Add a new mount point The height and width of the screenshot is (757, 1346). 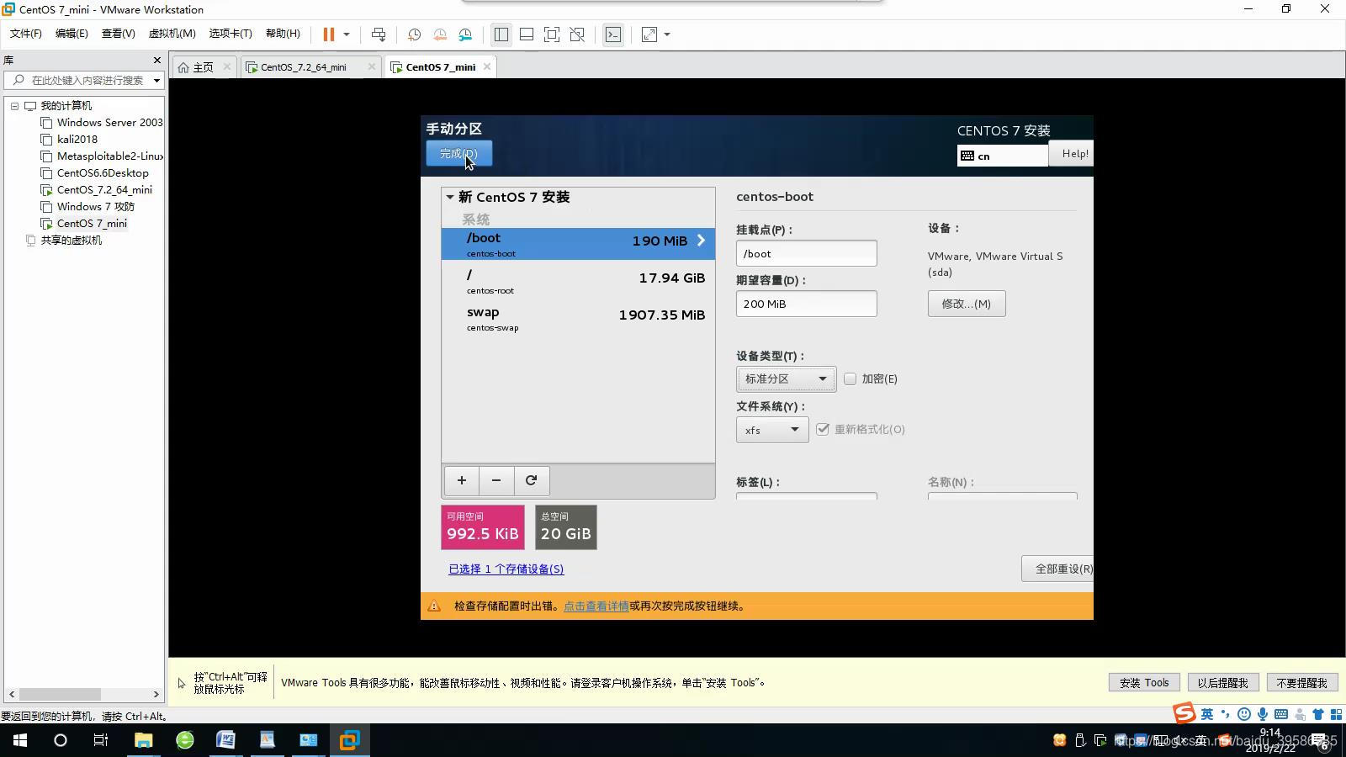[461, 480]
